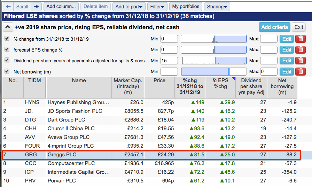
Task: Click Min field showing 15 for dividend years
Action: (169, 61)
